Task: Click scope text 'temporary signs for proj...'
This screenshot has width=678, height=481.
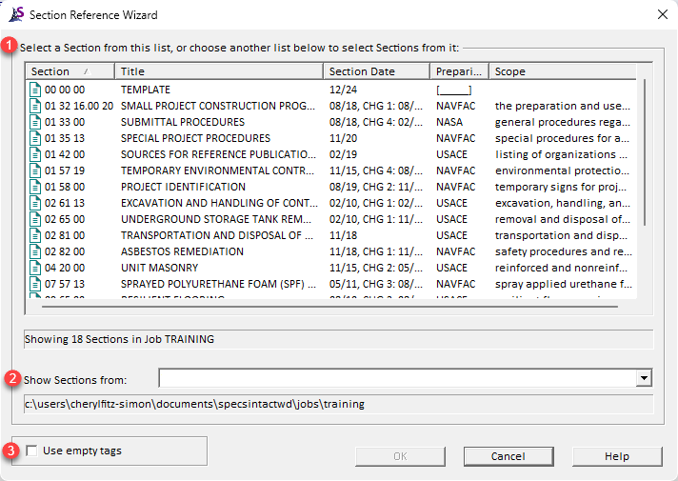Action: 561,187
